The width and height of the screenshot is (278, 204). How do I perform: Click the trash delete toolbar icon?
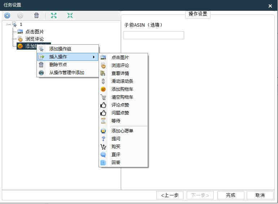click(x=36, y=15)
